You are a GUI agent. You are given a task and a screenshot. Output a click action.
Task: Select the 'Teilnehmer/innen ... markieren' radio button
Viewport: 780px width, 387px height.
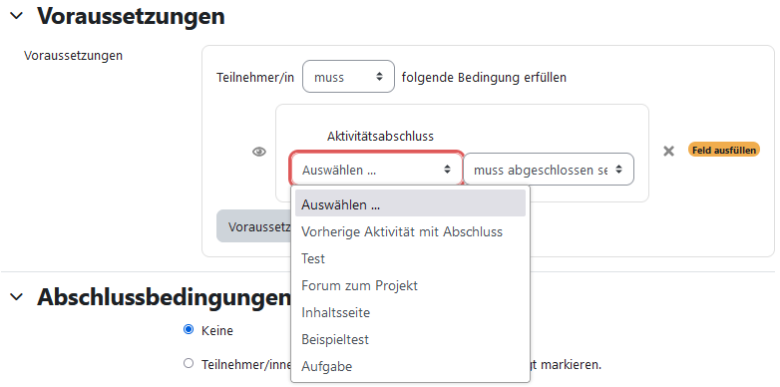tap(189, 364)
